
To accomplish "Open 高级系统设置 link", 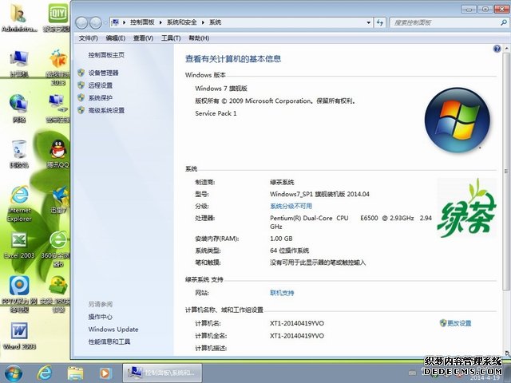I will point(106,110).
